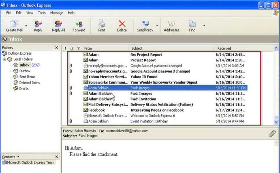Image resolution: width=280 pixels, height=173 pixels.
Task: Sort by Priority column header
Action: [x=65, y=48]
